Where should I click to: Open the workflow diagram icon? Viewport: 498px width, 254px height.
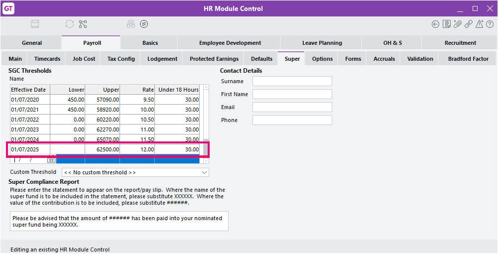[83, 24]
